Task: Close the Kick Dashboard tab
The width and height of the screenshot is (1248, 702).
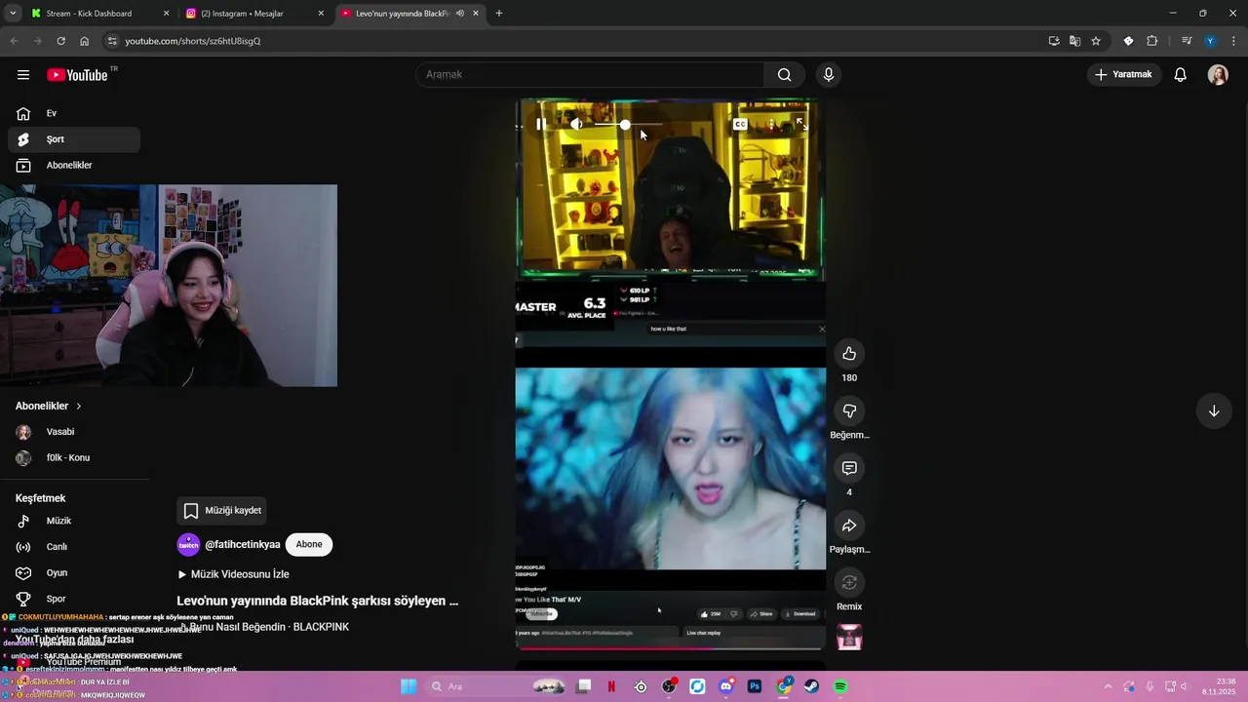Action: point(166,14)
